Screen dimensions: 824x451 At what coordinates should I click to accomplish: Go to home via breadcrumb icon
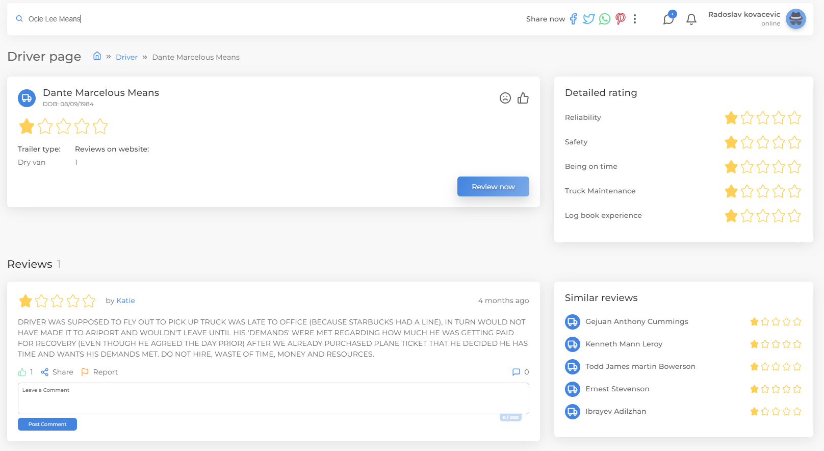[97, 56]
